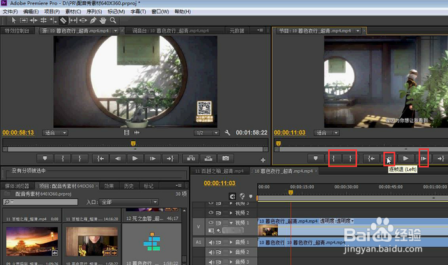The width and height of the screenshot is (448, 265).
Task: Switch to the 媒体浏览器 tab
Action: [x=17, y=186]
